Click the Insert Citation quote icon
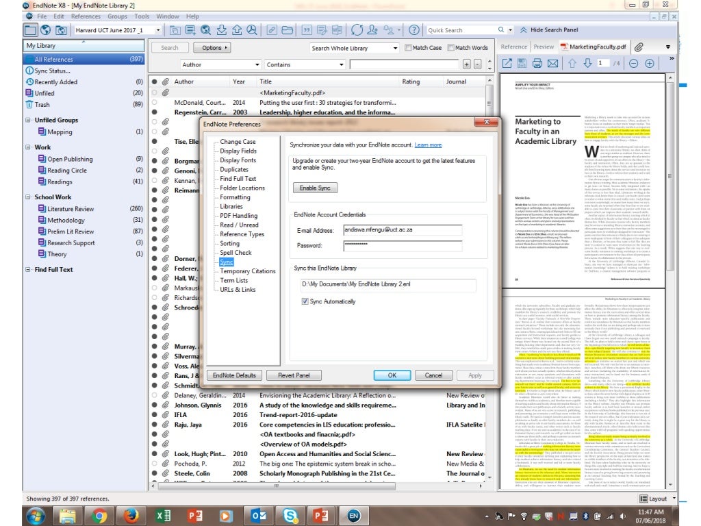 coord(307,30)
